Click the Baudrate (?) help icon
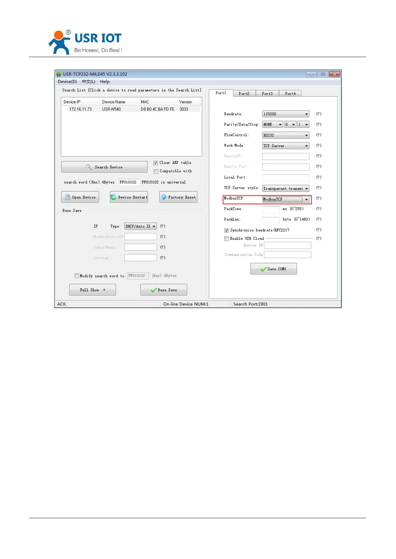Viewport: 396px width, 559px height. (319, 114)
